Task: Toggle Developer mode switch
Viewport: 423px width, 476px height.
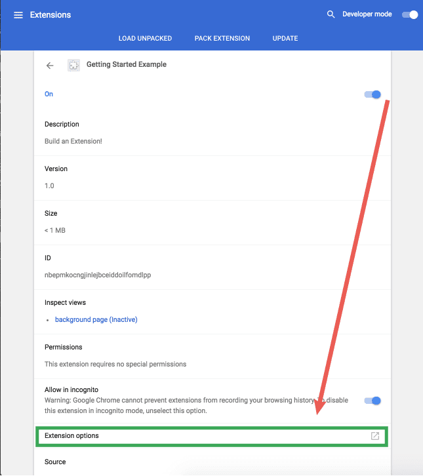Action: 410,14
